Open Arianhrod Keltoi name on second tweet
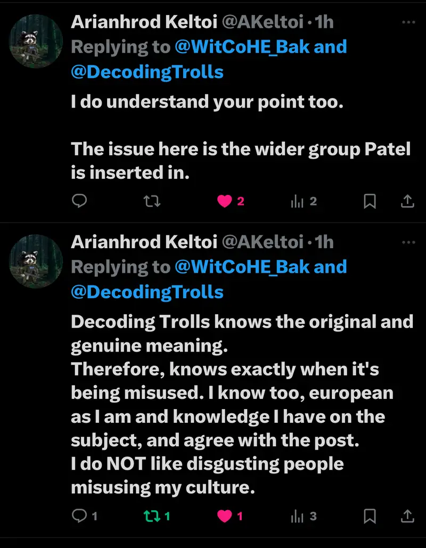The height and width of the screenshot is (548, 426). coord(144,242)
